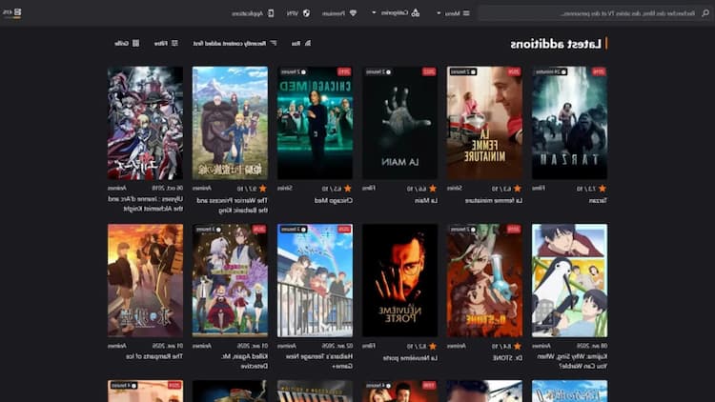Click the Latest additions heading
The height and width of the screenshot is (402, 715).
[556, 44]
